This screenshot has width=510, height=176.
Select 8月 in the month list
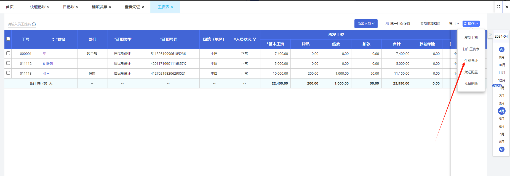pyautogui.click(x=502, y=142)
